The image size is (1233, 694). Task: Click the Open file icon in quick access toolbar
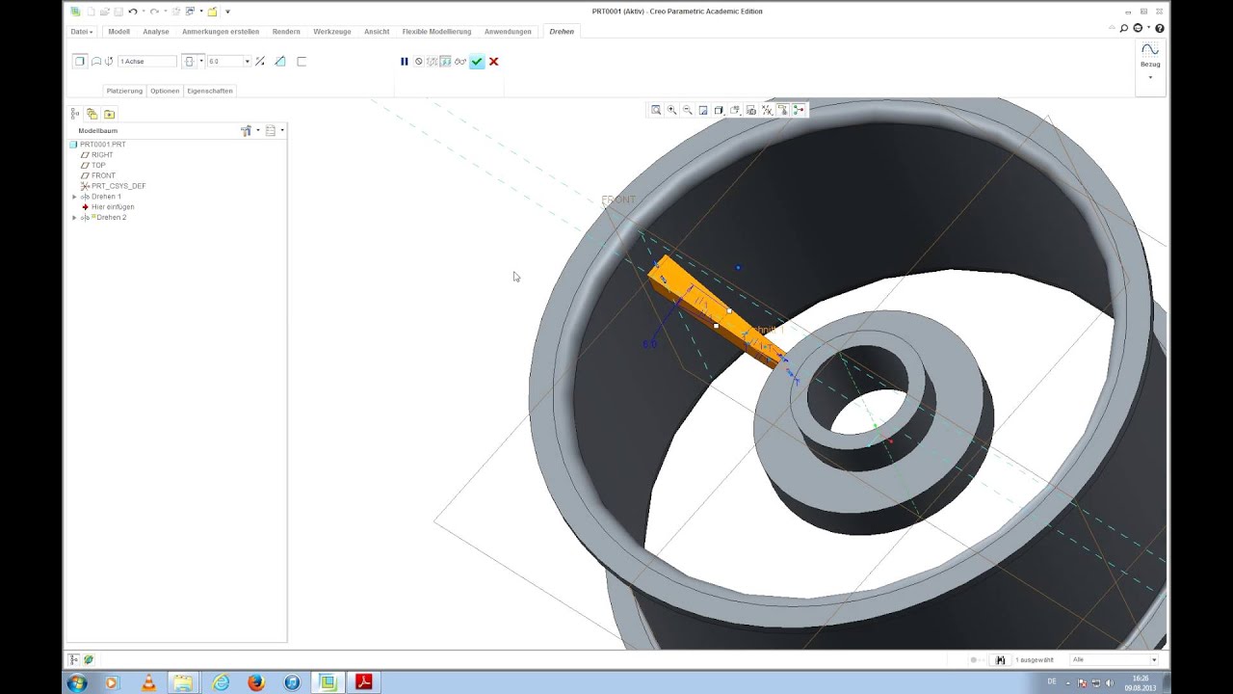(105, 12)
